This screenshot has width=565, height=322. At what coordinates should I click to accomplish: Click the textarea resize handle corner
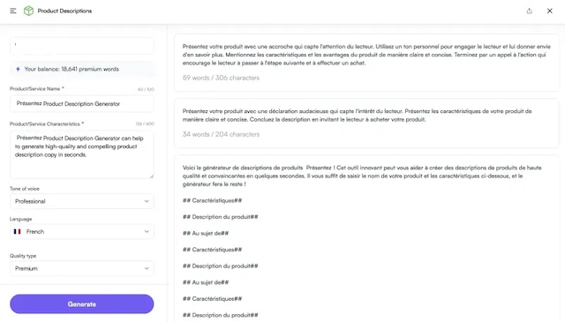(x=151, y=176)
